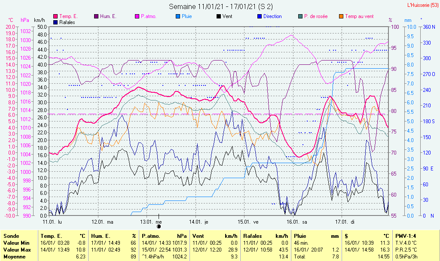
Task: Click the 'T.V.4.0 °C' value
Action: click(x=406, y=243)
